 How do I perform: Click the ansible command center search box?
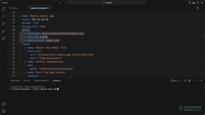107,3
